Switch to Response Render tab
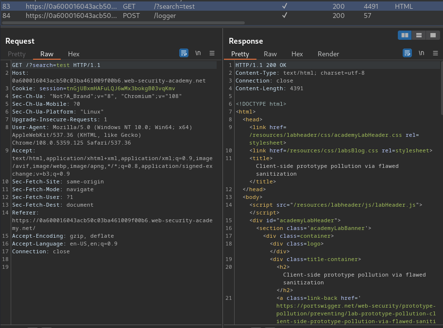Screen dimensions: 443x328 328,54
